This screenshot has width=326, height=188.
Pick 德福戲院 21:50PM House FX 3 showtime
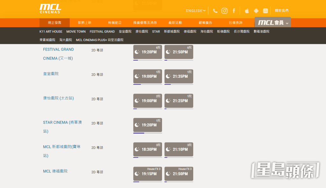click(x=179, y=174)
